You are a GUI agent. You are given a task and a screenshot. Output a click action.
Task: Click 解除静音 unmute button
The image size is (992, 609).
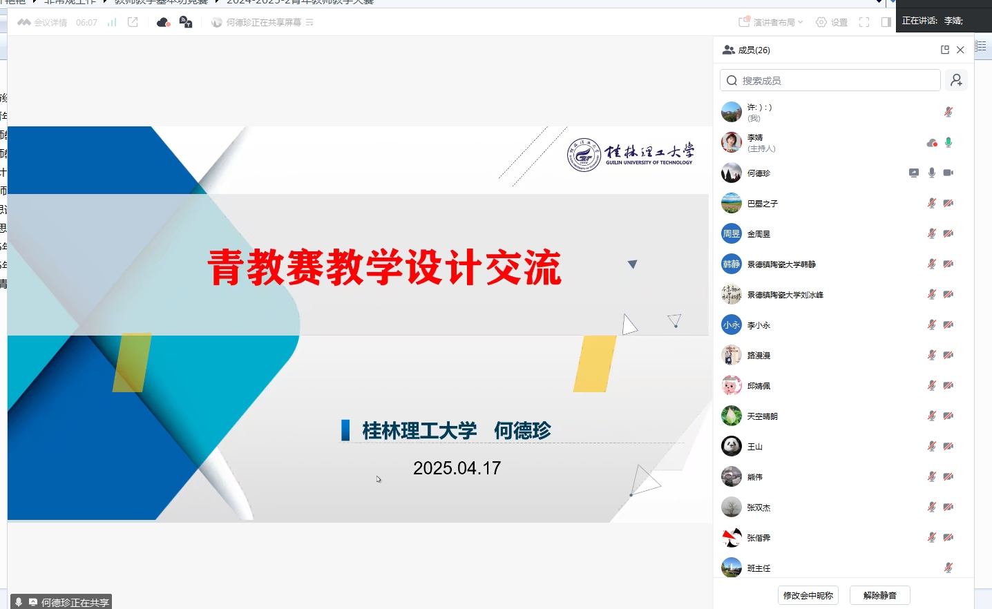tap(880, 595)
